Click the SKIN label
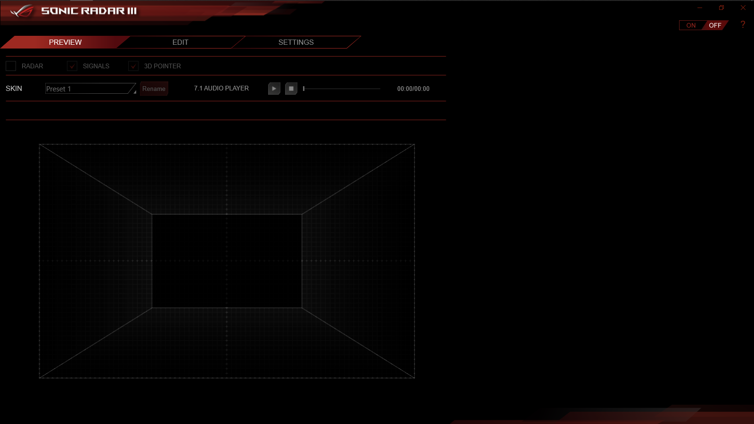Viewport: 754px width, 424px height. [14, 89]
